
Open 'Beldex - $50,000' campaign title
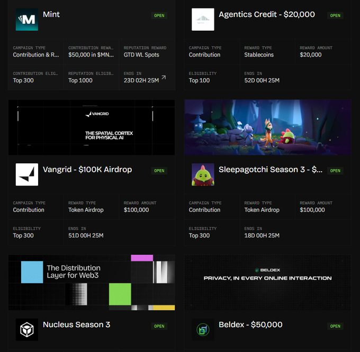[250, 325]
